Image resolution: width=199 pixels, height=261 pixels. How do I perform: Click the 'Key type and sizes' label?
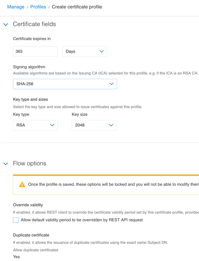[31, 99]
